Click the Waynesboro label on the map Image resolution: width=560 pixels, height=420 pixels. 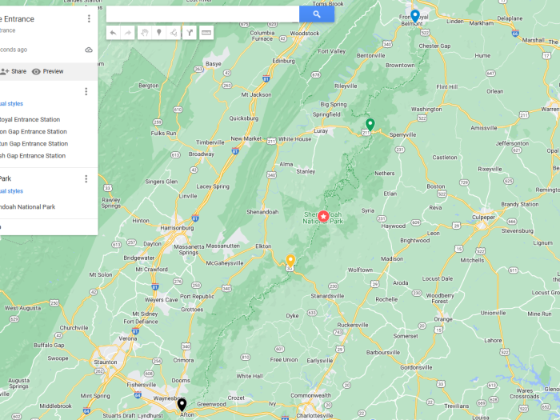pos(169,398)
